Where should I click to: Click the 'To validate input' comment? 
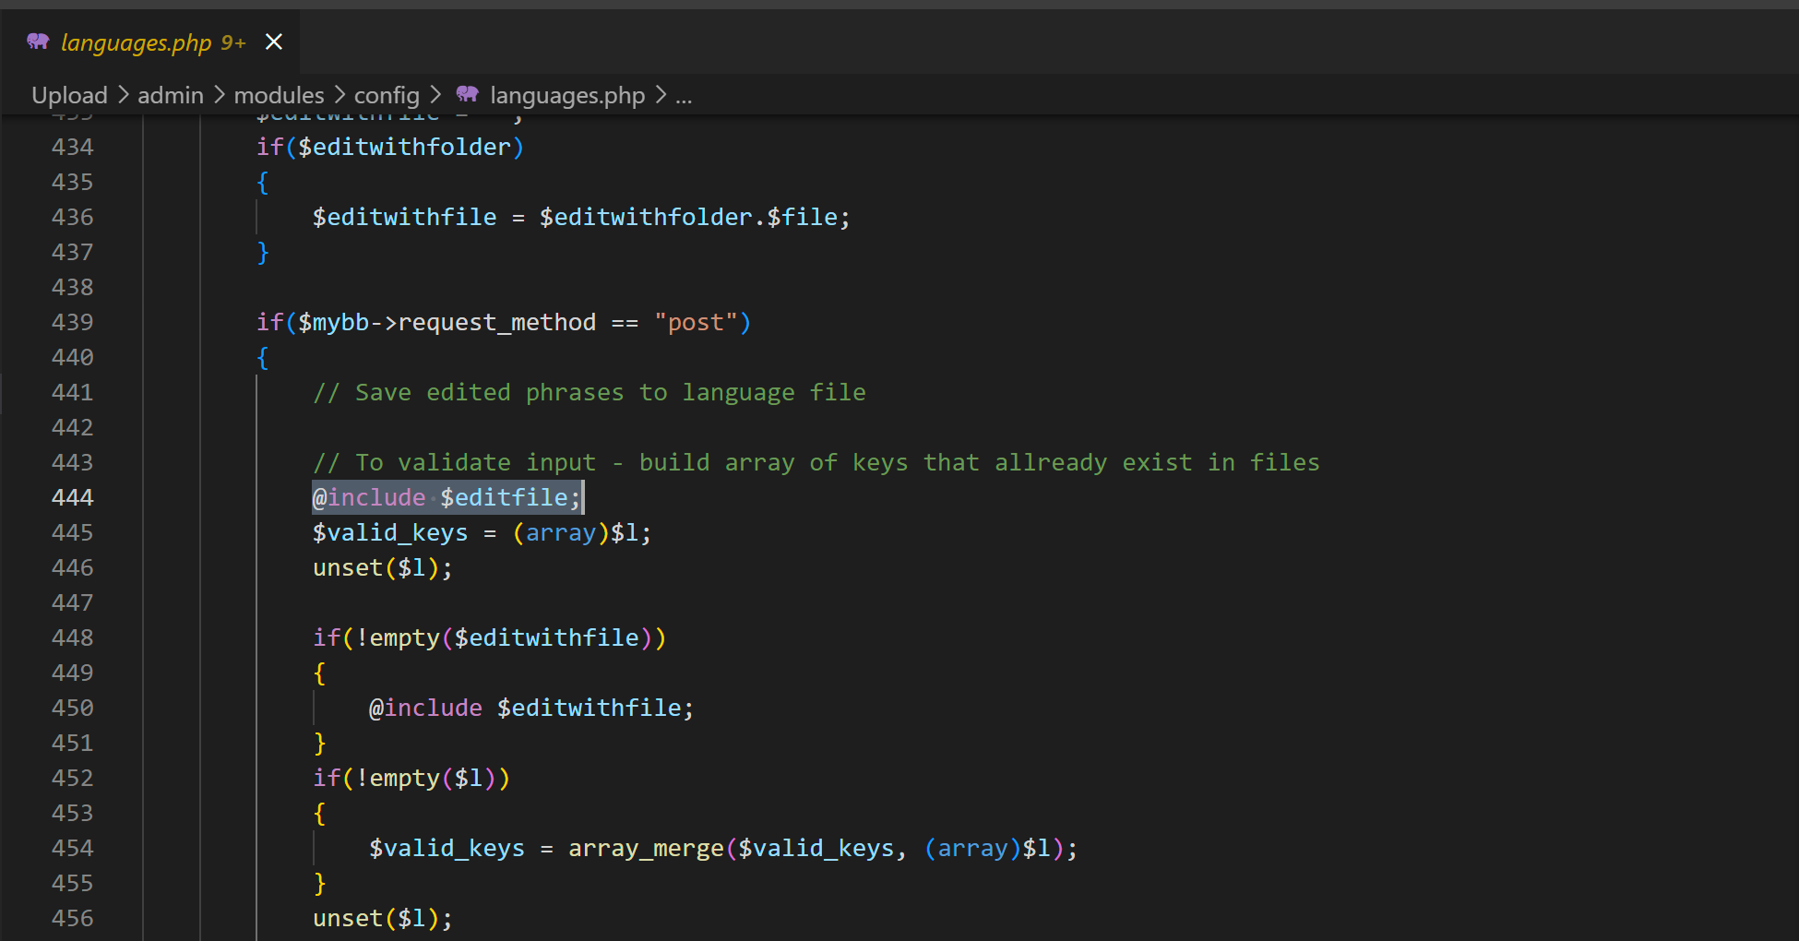pyautogui.click(x=816, y=462)
